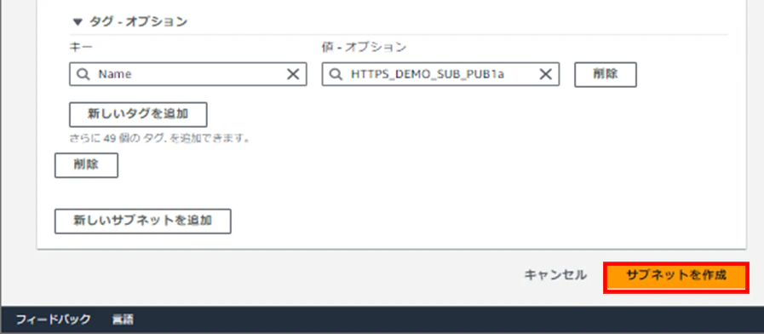Image resolution: width=764 pixels, height=334 pixels.
Task: Click 削除 button next to tag value
Action: [606, 75]
